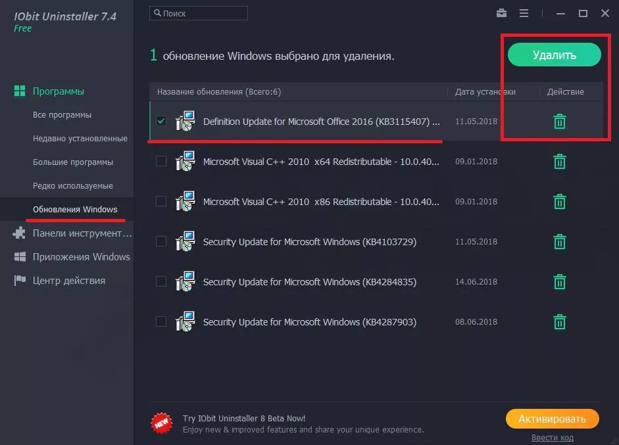Close the IObit Uninstaller window
This screenshot has width=619, height=445.
point(605,13)
